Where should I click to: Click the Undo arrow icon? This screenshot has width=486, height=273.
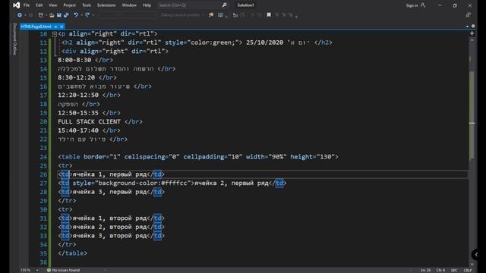(76, 15)
